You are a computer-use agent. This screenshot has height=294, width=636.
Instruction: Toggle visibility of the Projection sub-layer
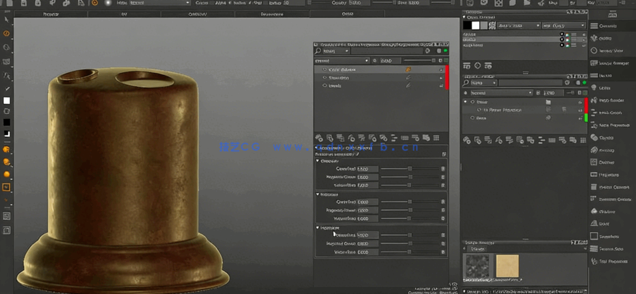pos(480,110)
